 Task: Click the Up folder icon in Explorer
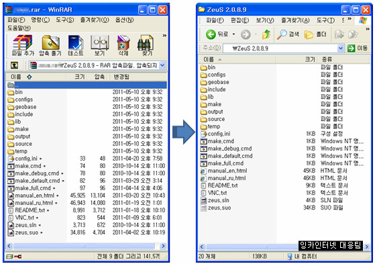pyautogui.click(x=266, y=34)
